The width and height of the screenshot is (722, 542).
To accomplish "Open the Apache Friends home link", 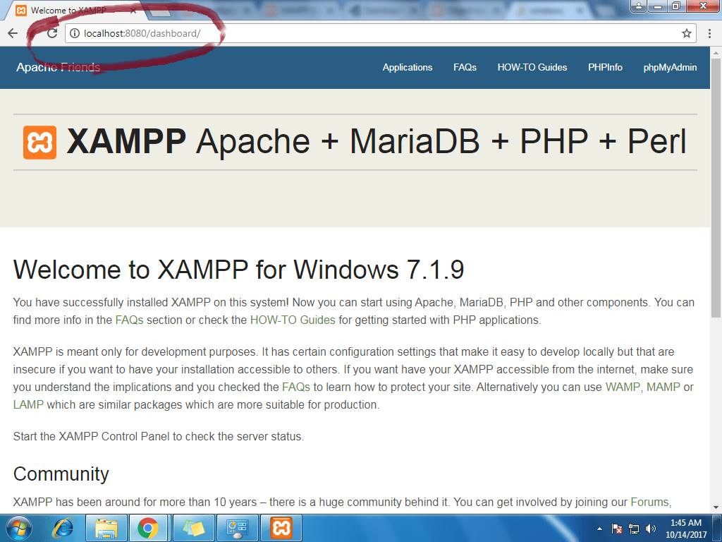I will (x=58, y=67).
